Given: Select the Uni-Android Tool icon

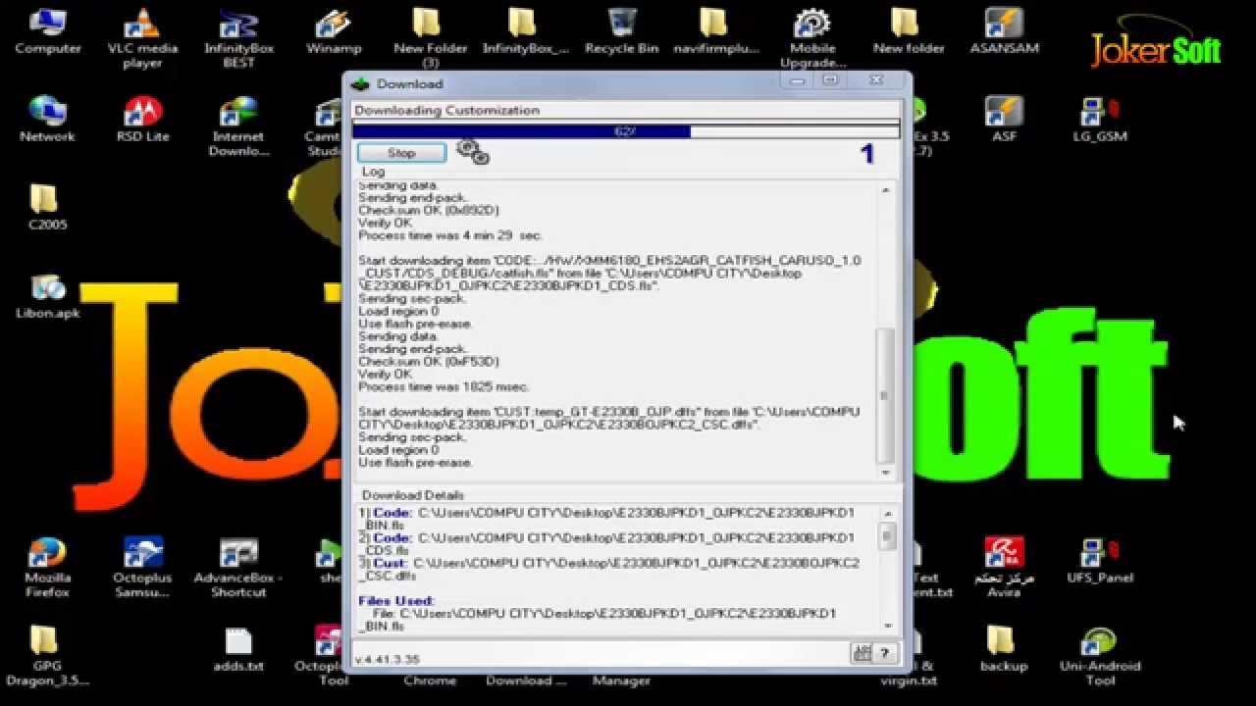Looking at the screenshot, I should tap(1099, 656).
